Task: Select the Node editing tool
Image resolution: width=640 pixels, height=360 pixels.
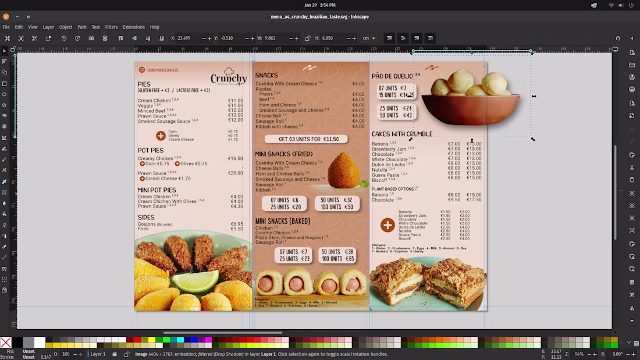Action: (x=5, y=61)
